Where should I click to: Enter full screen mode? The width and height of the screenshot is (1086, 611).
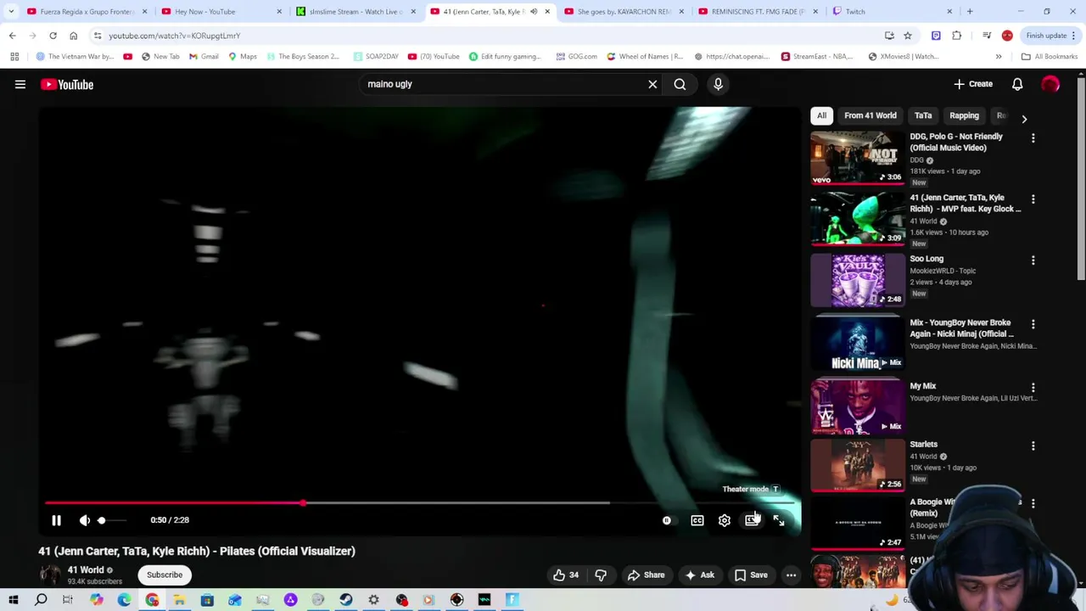(779, 520)
